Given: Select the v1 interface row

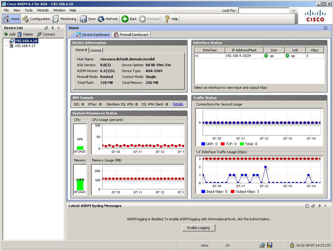Looking at the screenshot, I should (259, 56).
